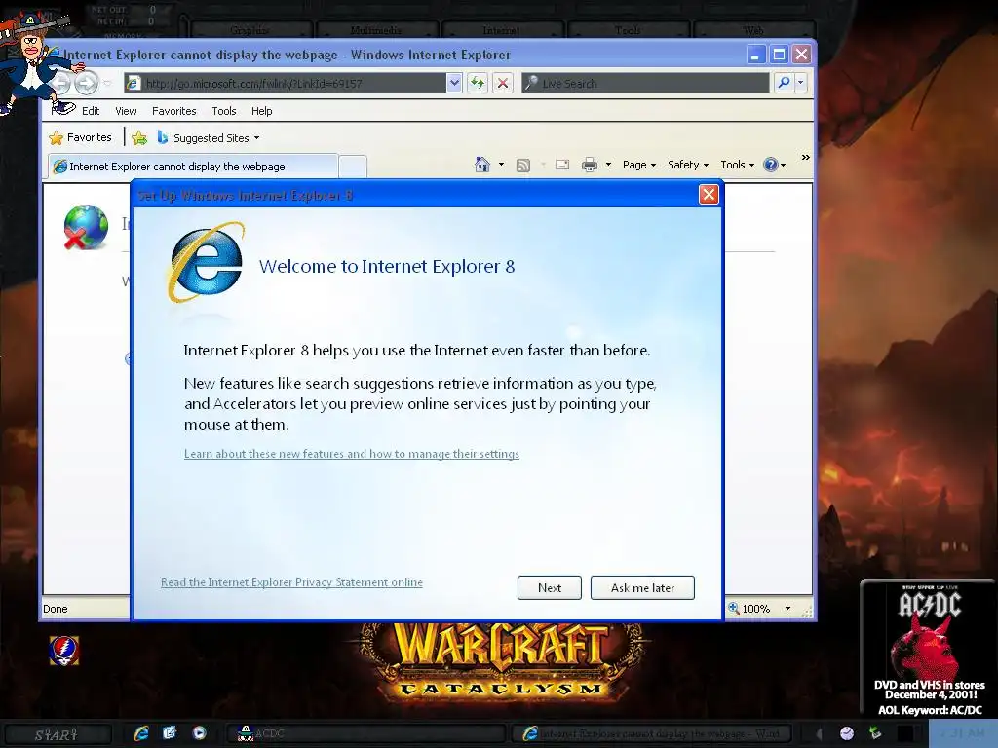Minimize the Internet Explorer window
998x748 pixels.
pos(755,55)
